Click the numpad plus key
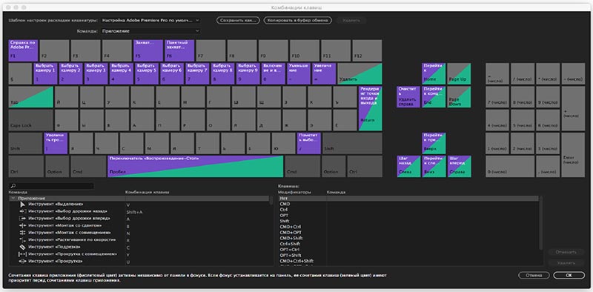 (x=573, y=108)
